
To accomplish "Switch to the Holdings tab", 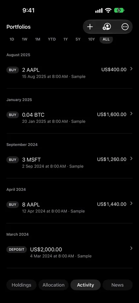I will [x=22, y=285].
